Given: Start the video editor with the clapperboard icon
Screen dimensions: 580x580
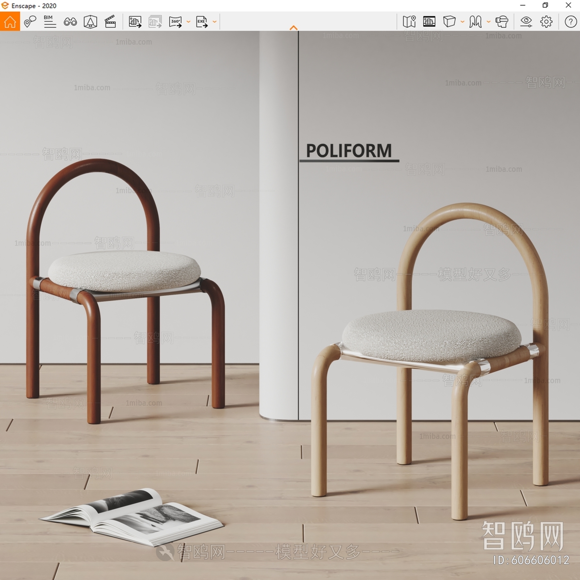Looking at the screenshot, I should (111, 22).
